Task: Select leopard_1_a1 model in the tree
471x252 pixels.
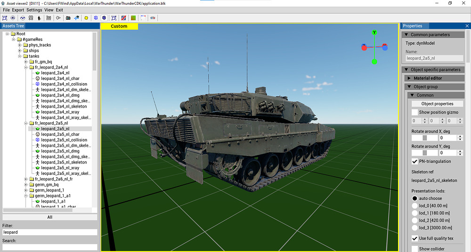Action: (53, 201)
